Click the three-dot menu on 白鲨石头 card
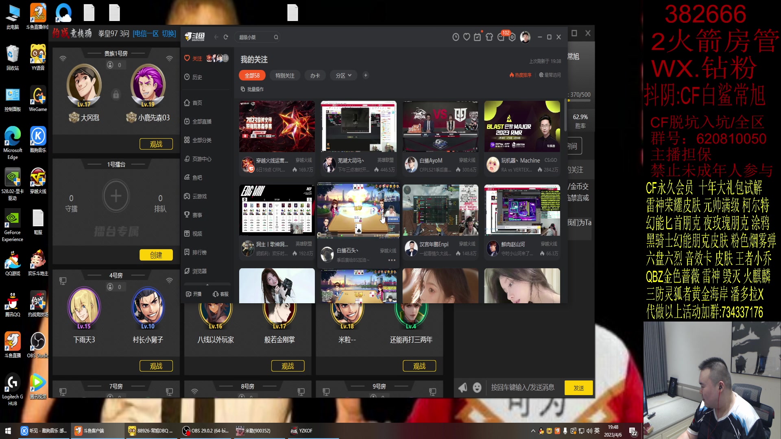This screenshot has width=781, height=439. [x=392, y=260]
